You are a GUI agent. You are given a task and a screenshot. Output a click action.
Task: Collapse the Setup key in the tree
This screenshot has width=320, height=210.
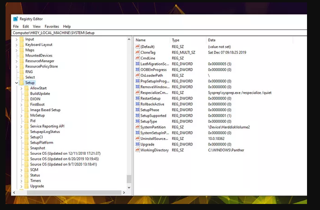point(17,83)
